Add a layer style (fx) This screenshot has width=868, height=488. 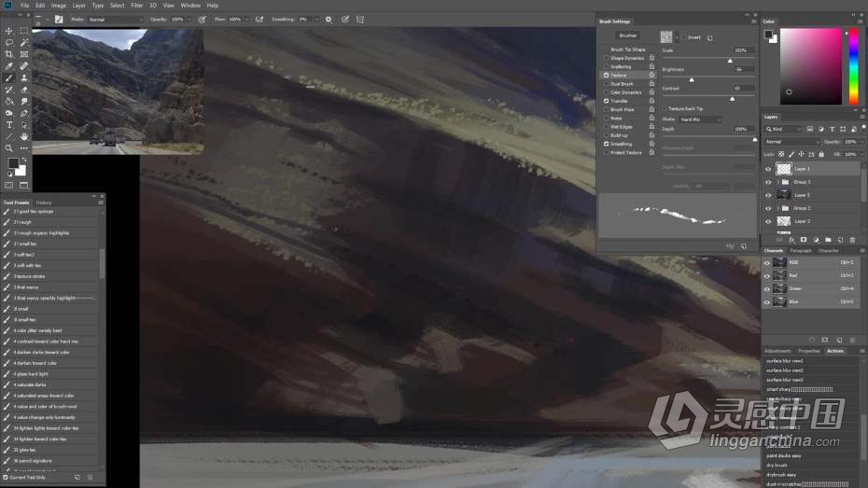pyautogui.click(x=791, y=240)
